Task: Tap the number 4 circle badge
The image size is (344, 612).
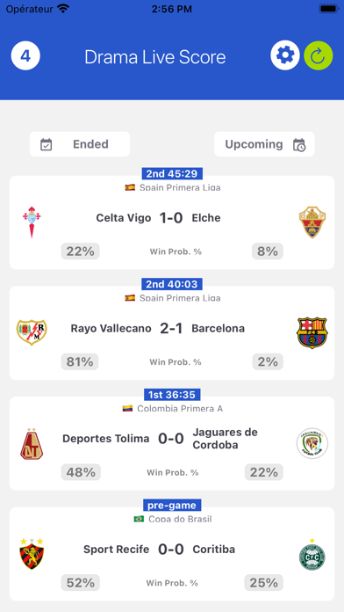Action: pyautogui.click(x=25, y=55)
